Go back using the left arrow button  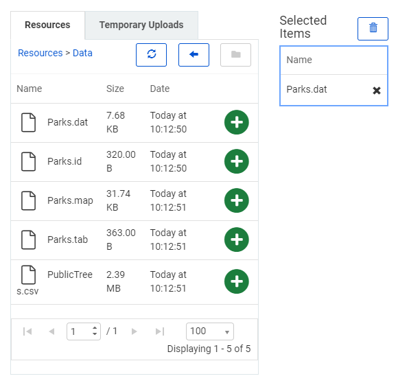194,55
